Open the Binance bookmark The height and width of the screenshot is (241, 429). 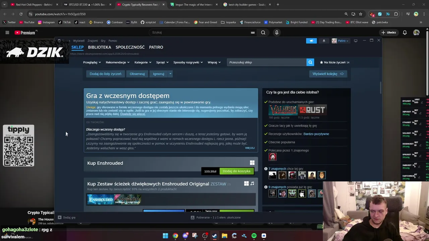click(96, 22)
